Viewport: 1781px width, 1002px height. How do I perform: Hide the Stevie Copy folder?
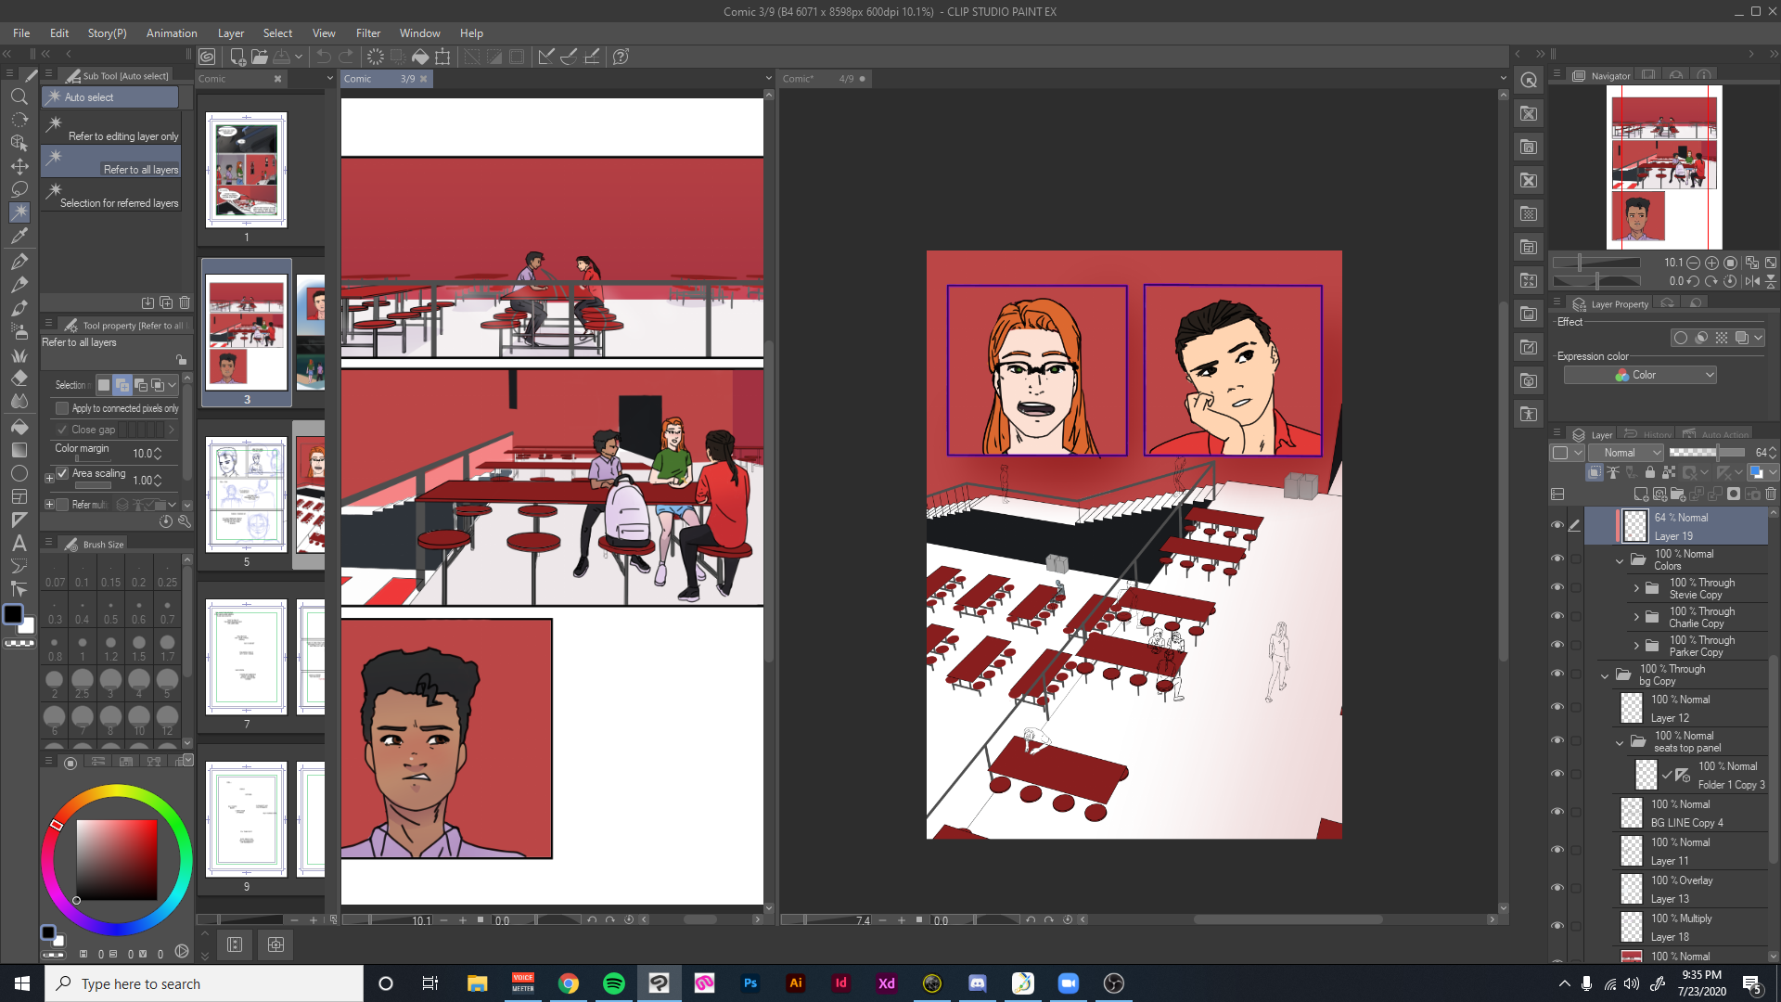point(1557,588)
